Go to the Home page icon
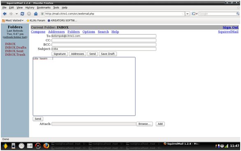The image size is (241, 151). 36,14
